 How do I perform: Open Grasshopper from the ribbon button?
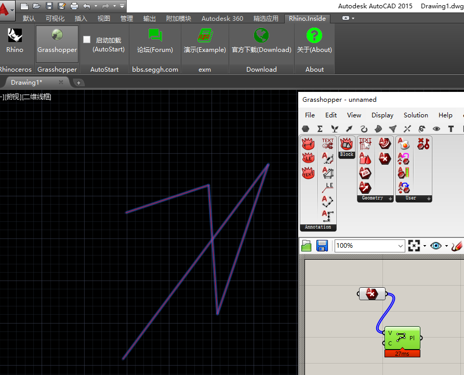[x=57, y=44]
